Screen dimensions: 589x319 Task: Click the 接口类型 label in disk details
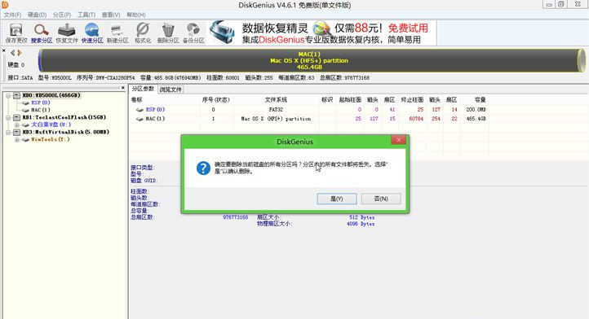[x=143, y=168]
